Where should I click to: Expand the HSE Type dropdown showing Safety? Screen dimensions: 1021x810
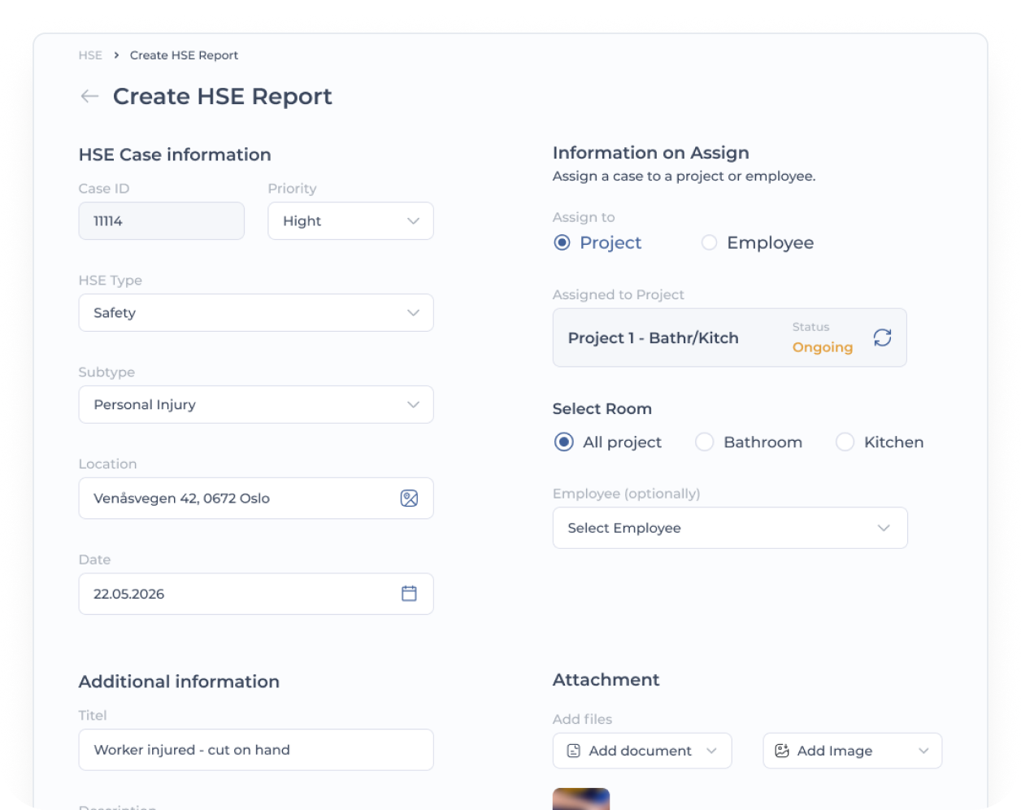point(256,313)
